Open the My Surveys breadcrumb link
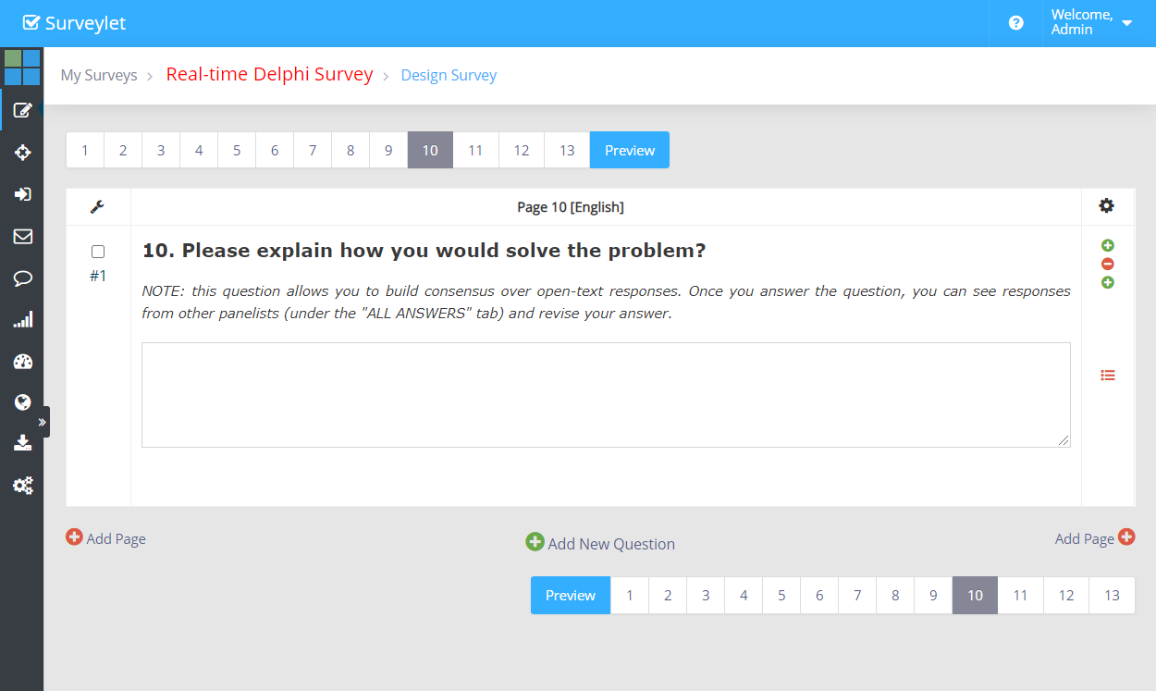 point(99,75)
